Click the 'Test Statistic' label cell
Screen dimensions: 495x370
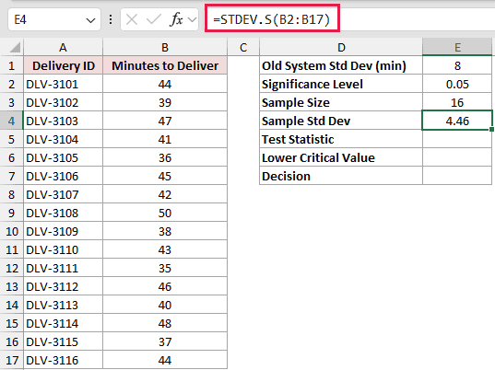point(341,139)
